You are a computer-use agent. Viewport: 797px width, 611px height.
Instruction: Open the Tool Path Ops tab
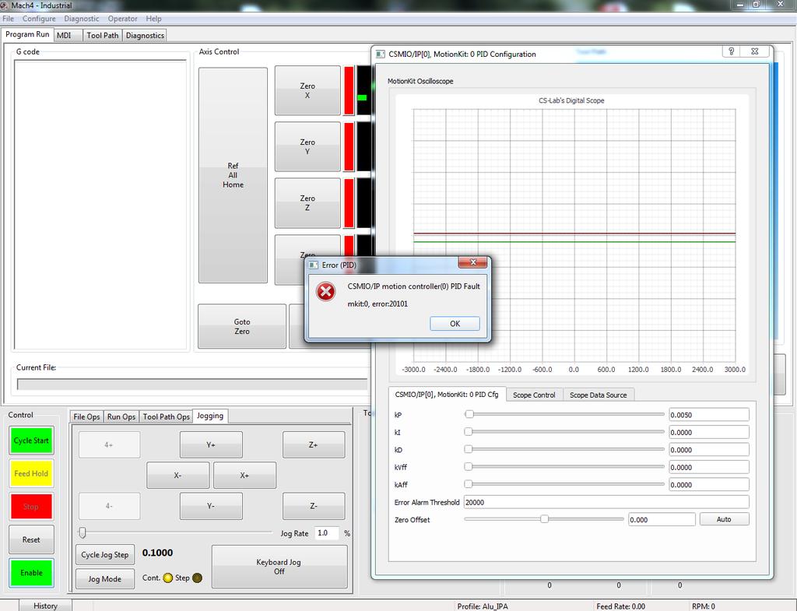click(167, 417)
